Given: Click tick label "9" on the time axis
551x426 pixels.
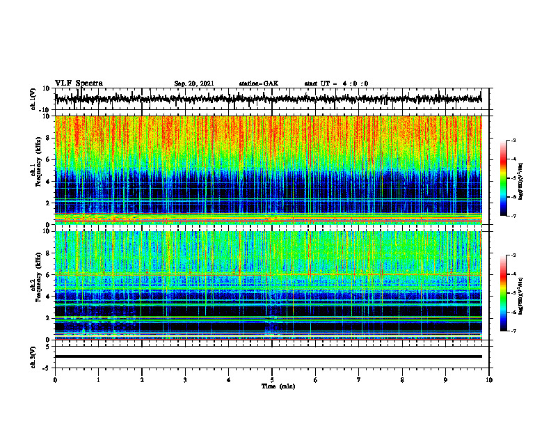Looking at the screenshot, I should tap(445, 380).
